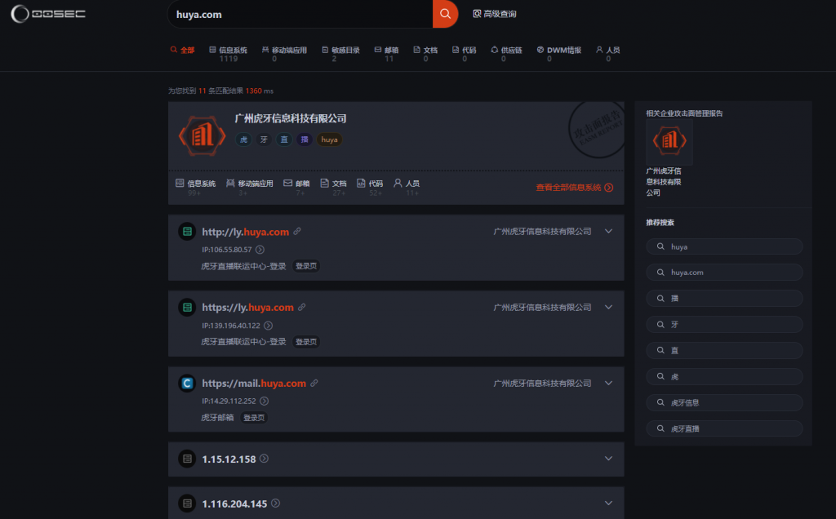
Task: Open https://ly.huya.com result link
Action: pyautogui.click(x=247, y=308)
